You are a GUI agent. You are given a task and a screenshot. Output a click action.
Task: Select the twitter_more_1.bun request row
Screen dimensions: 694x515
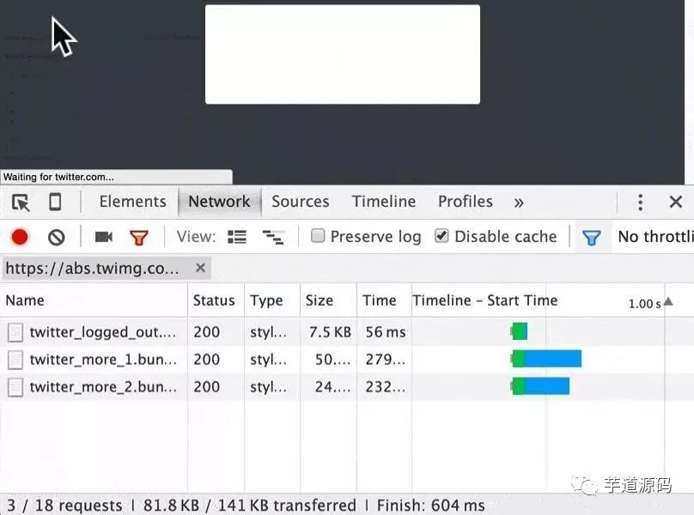[x=347, y=360]
